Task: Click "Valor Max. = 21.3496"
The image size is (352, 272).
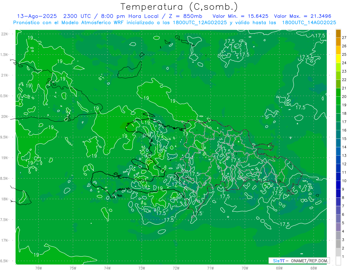Action: point(302,16)
